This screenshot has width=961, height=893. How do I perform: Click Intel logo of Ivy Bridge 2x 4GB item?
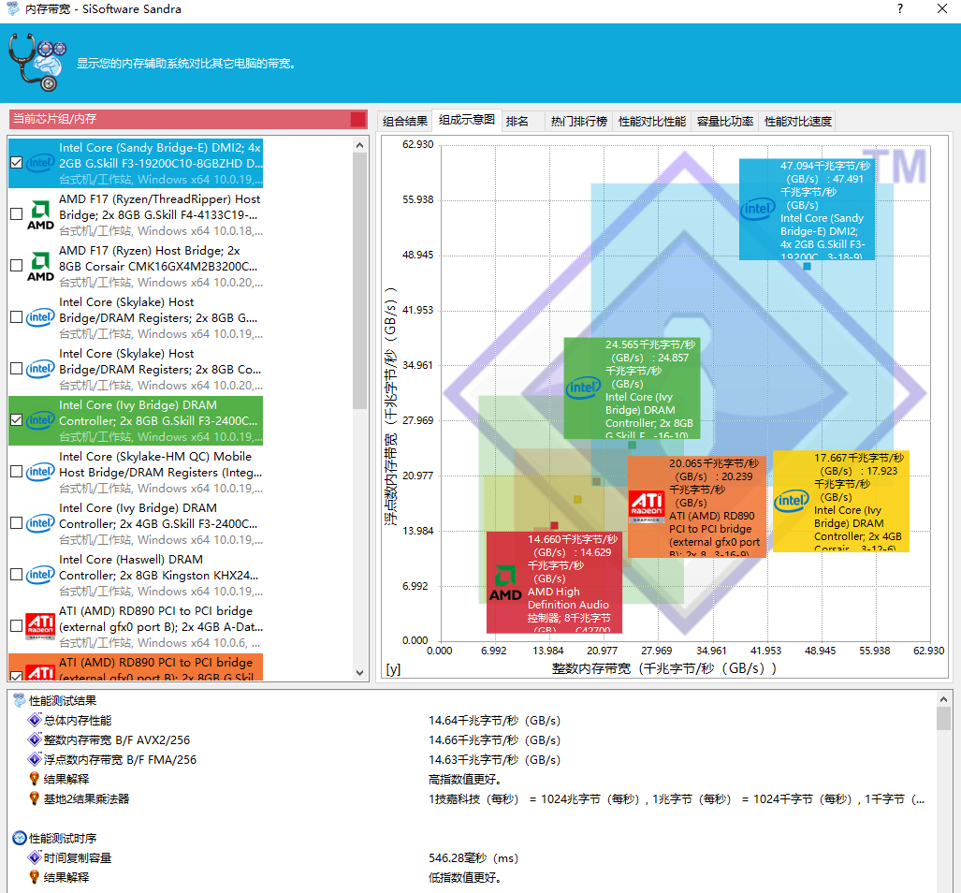click(40, 523)
